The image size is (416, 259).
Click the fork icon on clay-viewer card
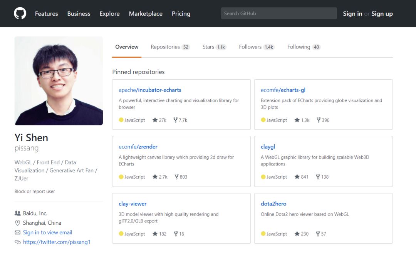(x=176, y=234)
